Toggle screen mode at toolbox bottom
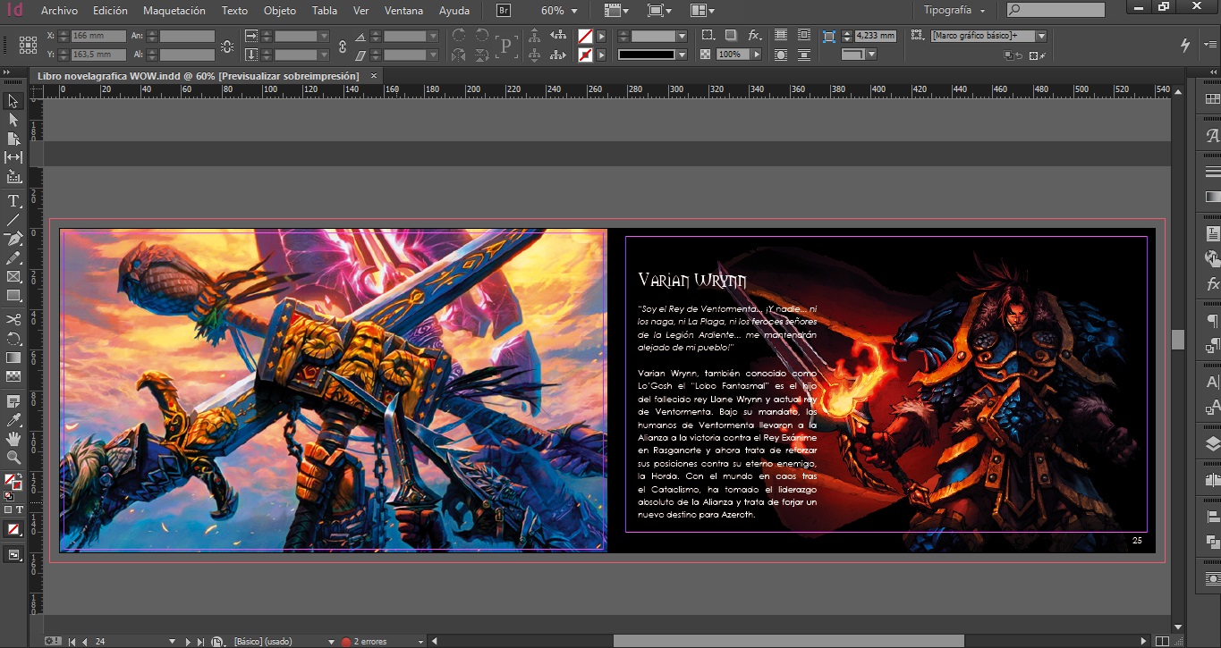This screenshot has width=1221, height=648. (13, 555)
